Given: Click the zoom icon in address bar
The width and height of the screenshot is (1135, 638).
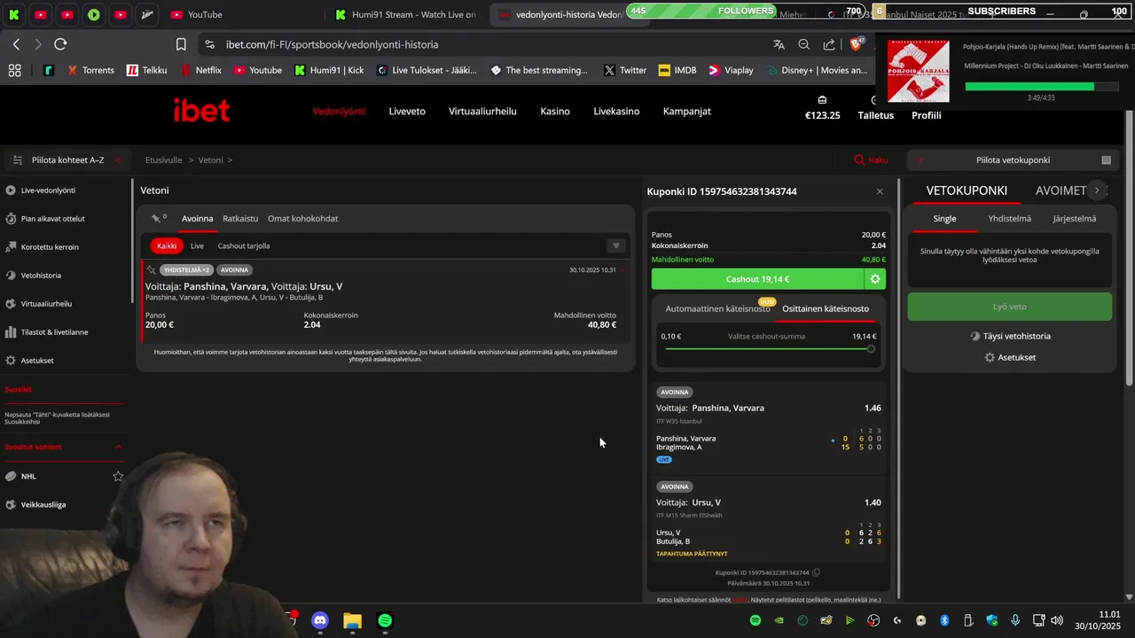Looking at the screenshot, I should tap(803, 44).
